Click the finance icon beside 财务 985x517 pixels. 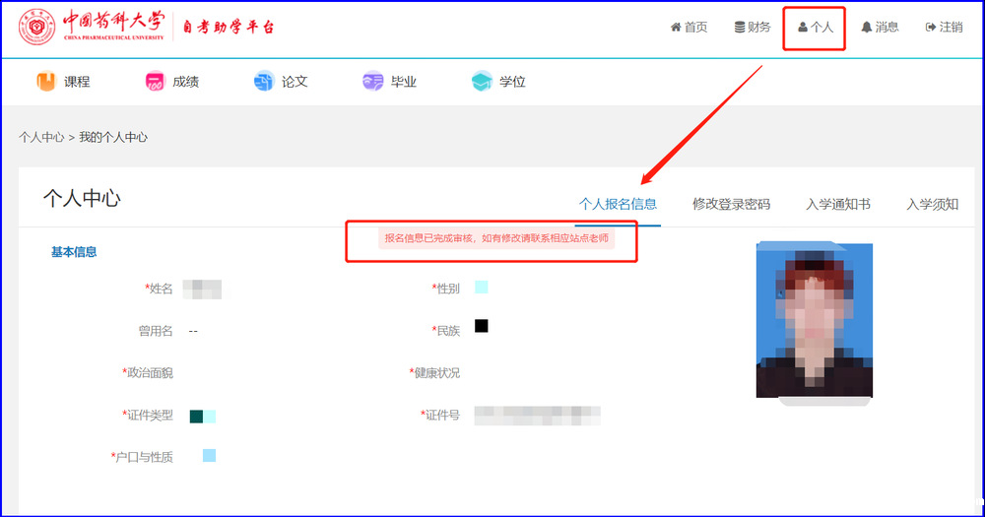(740, 28)
